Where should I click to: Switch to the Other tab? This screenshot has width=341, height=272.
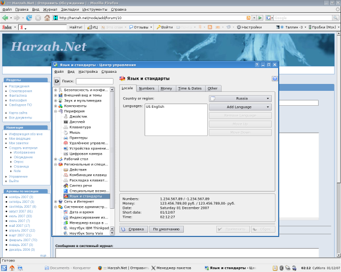pyautogui.click(x=213, y=88)
